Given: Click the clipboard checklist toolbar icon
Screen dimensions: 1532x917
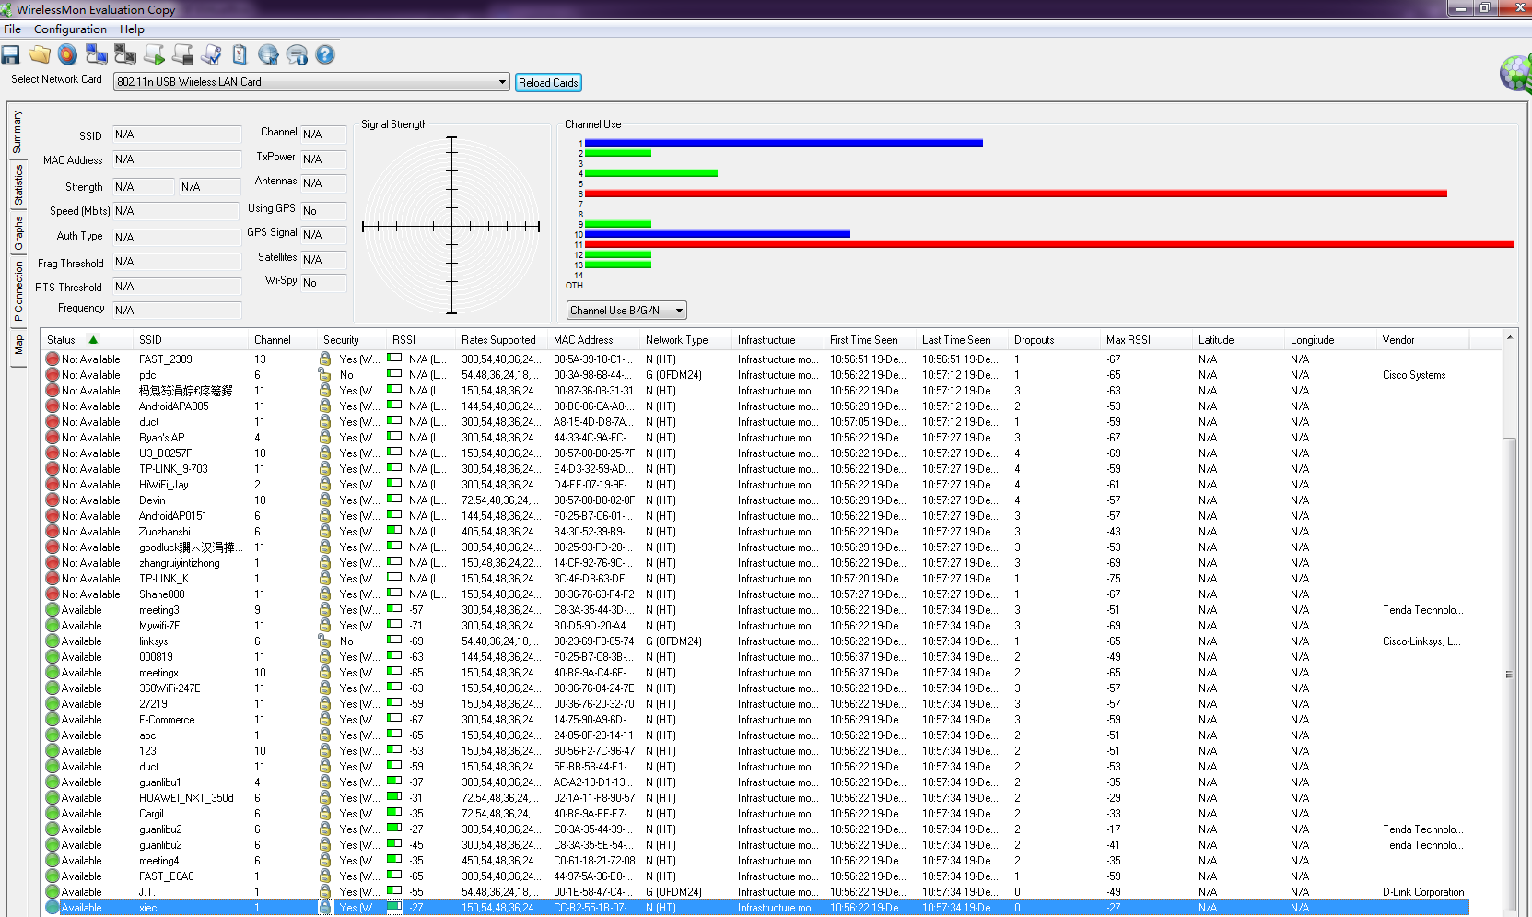Looking at the screenshot, I should (240, 55).
